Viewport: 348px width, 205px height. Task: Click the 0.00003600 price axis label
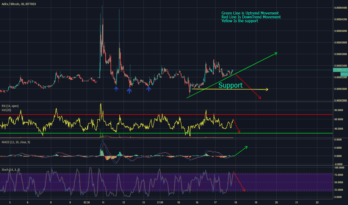tap(341, 54)
